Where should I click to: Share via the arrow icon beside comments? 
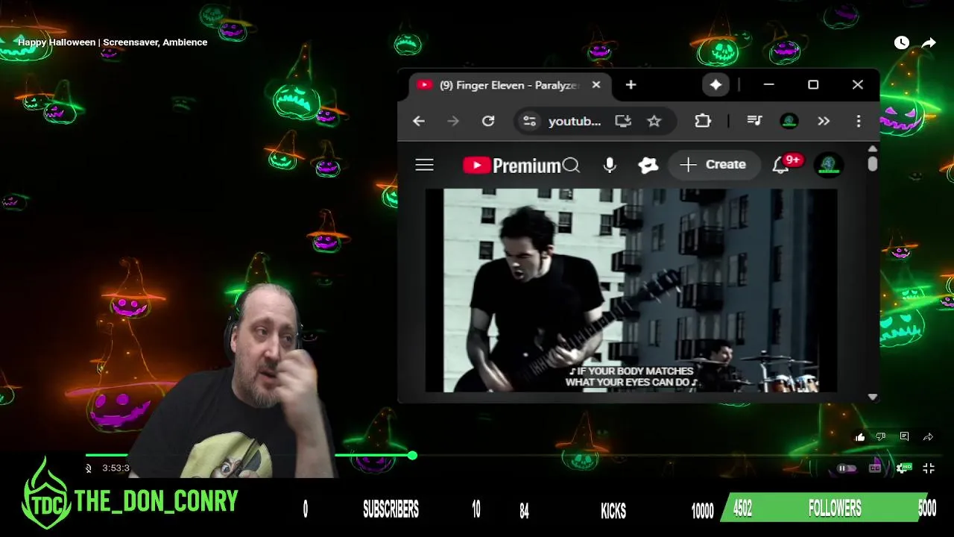pyautogui.click(x=928, y=437)
